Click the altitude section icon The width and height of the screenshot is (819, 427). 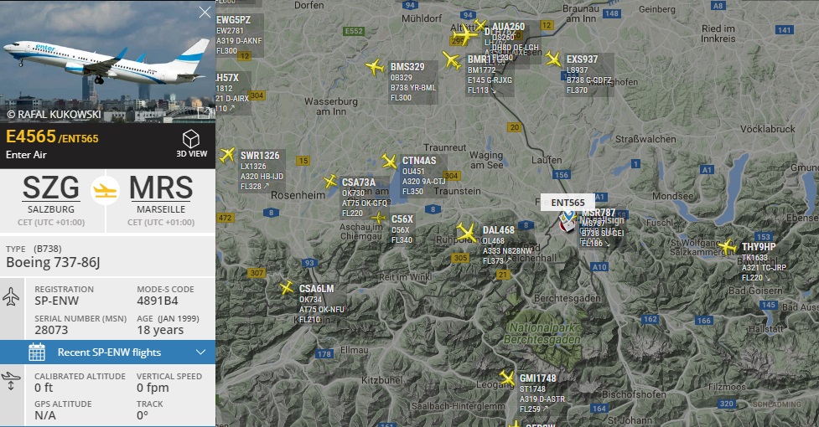(11, 381)
